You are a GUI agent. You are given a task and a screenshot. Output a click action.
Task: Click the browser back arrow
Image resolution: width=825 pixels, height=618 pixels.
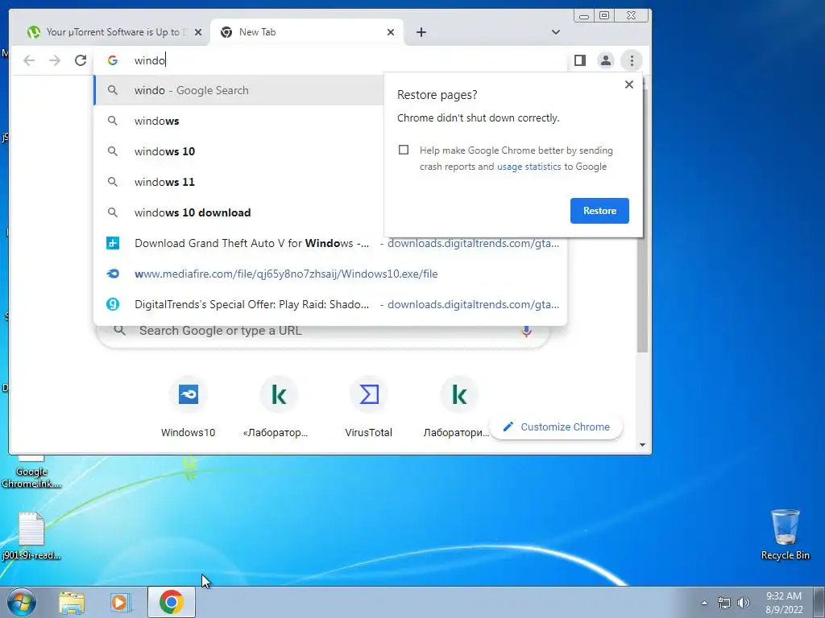point(29,60)
